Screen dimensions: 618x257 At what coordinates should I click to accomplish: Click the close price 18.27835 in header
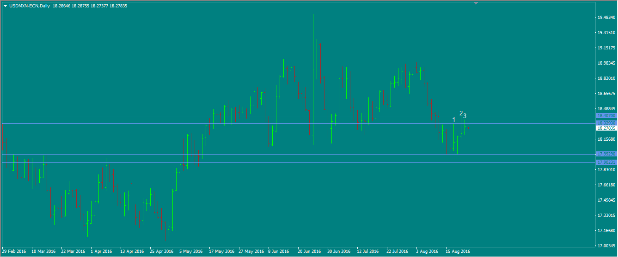pos(118,6)
